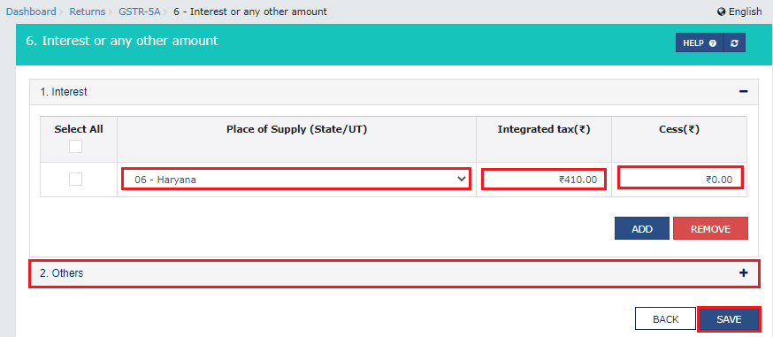The width and height of the screenshot is (773, 337).
Task: Check the box for the Haryana row
Action: coord(75,180)
